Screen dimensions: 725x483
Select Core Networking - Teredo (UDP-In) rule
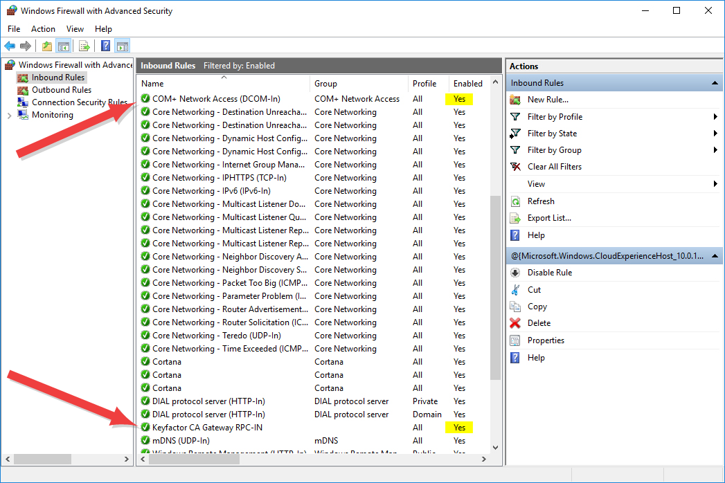(216, 335)
